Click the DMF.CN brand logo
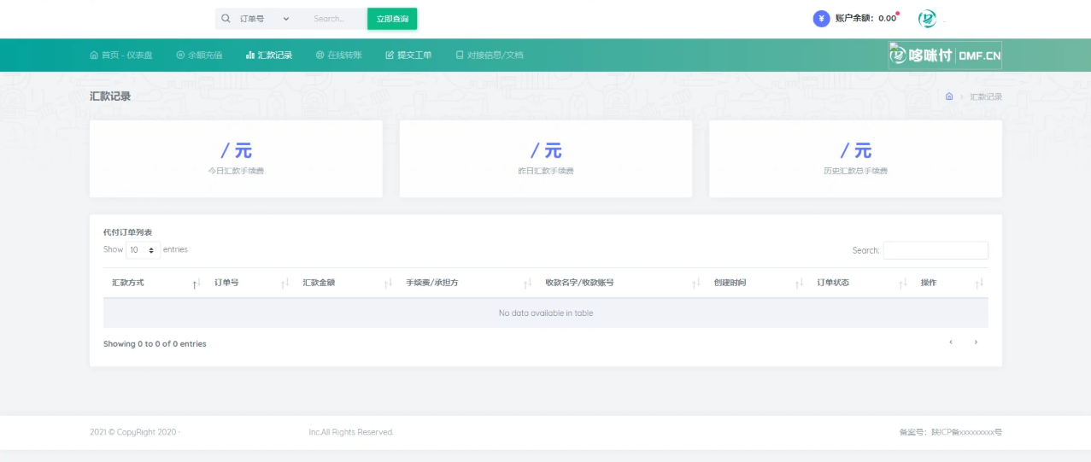This screenshot has height=462, width=1091. [945, 56]
